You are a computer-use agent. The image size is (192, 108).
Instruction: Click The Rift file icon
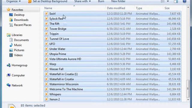pyautogui.click(x=46, y=24)
